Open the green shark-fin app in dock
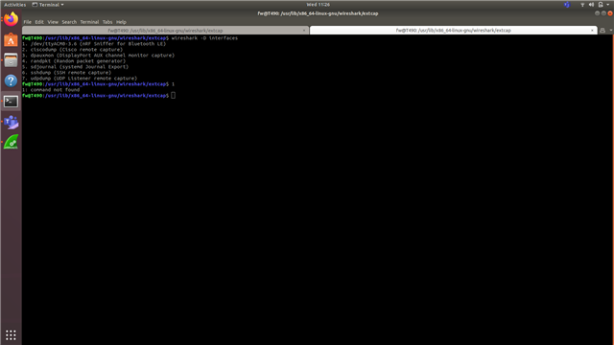 [x=11, y=142]
